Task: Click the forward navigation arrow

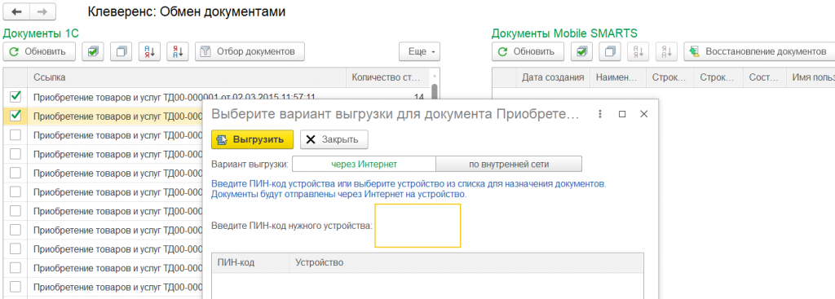Action: point(42,11)
